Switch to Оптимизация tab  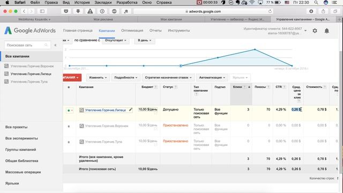132,31
